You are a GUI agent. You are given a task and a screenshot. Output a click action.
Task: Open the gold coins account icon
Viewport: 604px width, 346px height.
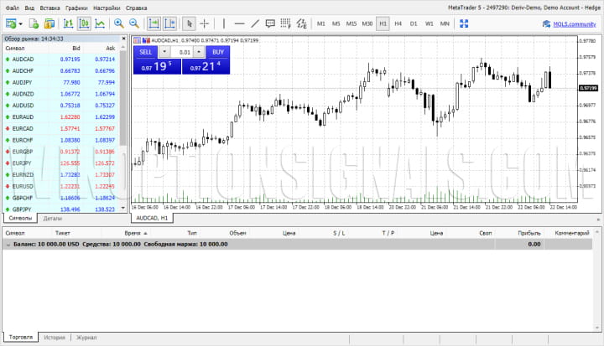pos(49,23)
